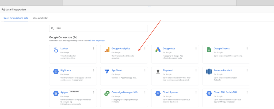Click the magnifier icon in search box

pos(52,28)
